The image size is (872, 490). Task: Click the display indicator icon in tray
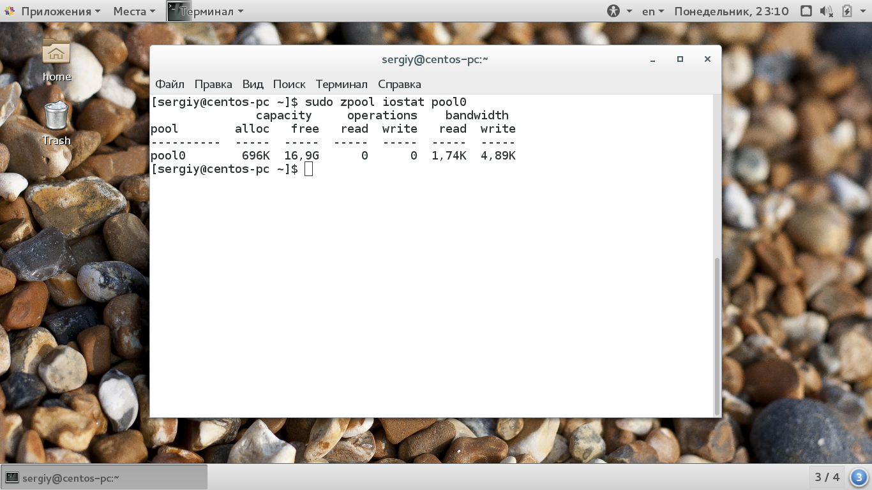click(x=806, y=11)
